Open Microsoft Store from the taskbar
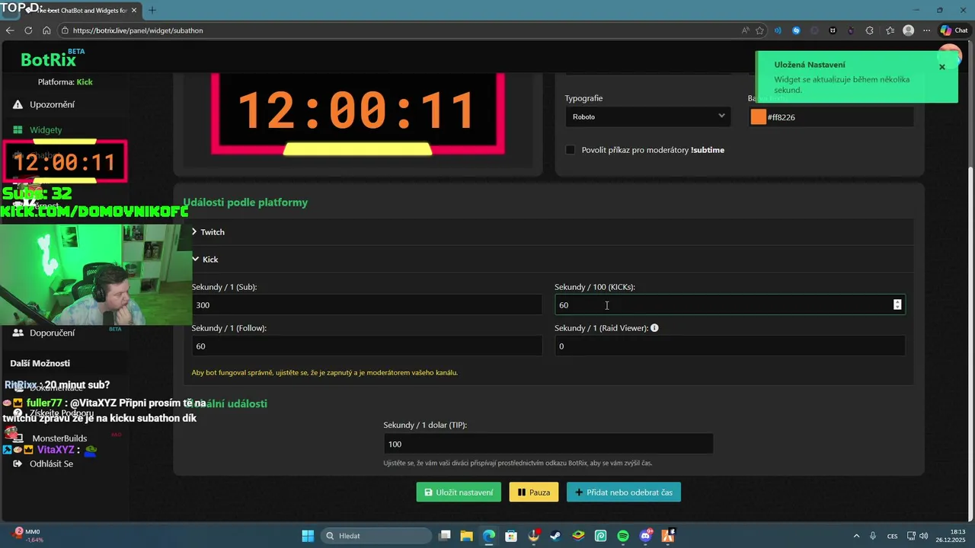 click(511, 536)
